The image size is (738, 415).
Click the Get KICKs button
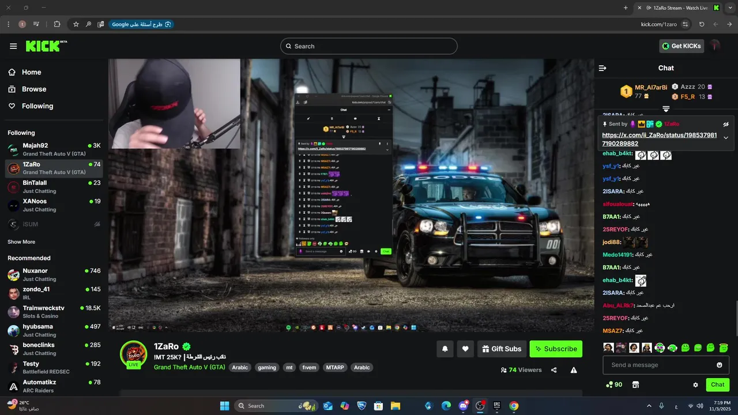pos(681,46)
